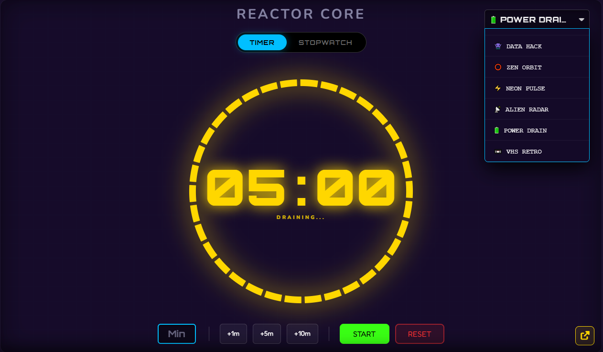The image size is (603, 352).
Task: Collapse the theme dropdown arrow
Action: point(581,19)
